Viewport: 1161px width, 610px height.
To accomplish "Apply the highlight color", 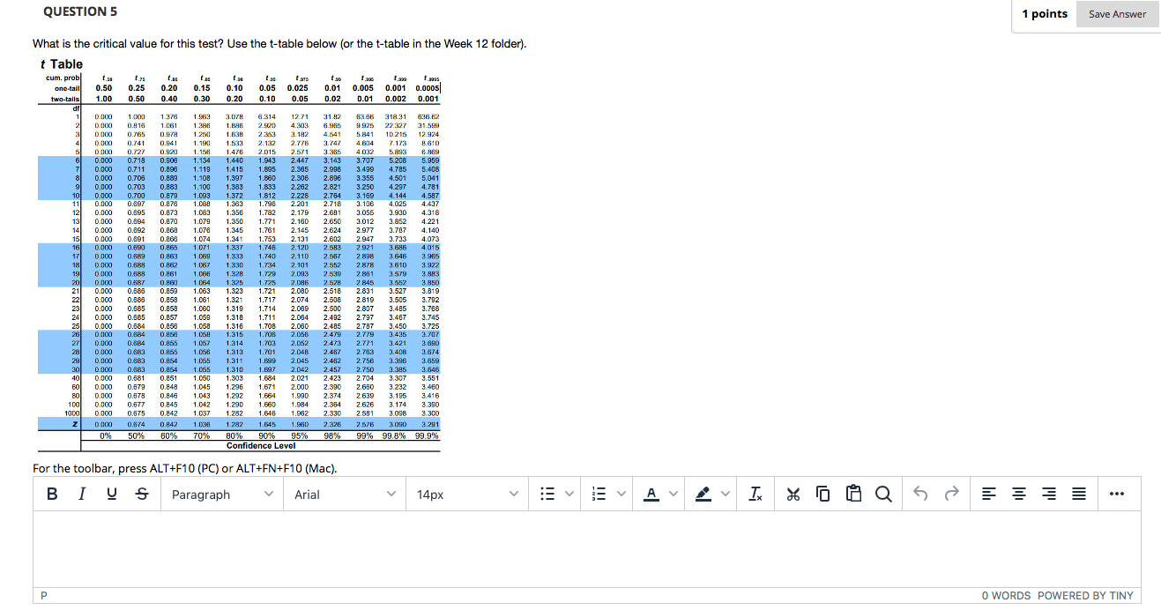I will [x=703, y=495].
